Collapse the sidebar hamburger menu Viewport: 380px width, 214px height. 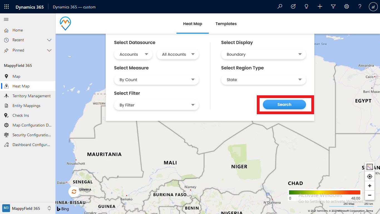click(6, 20)
